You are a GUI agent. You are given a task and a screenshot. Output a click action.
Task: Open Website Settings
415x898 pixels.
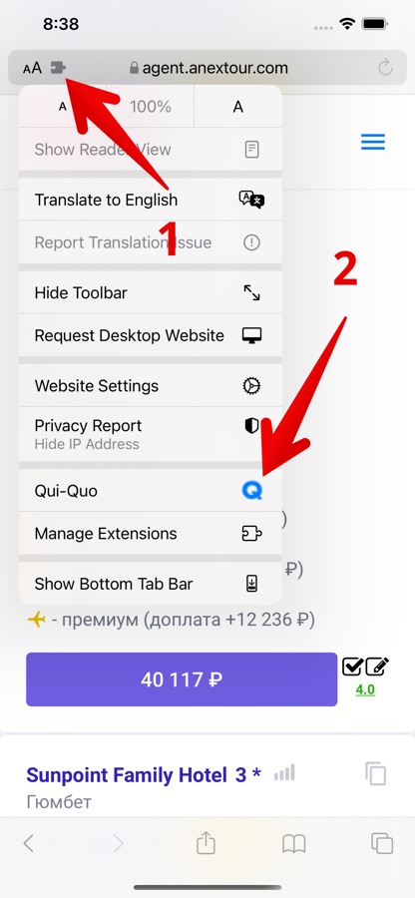(150, 385)
